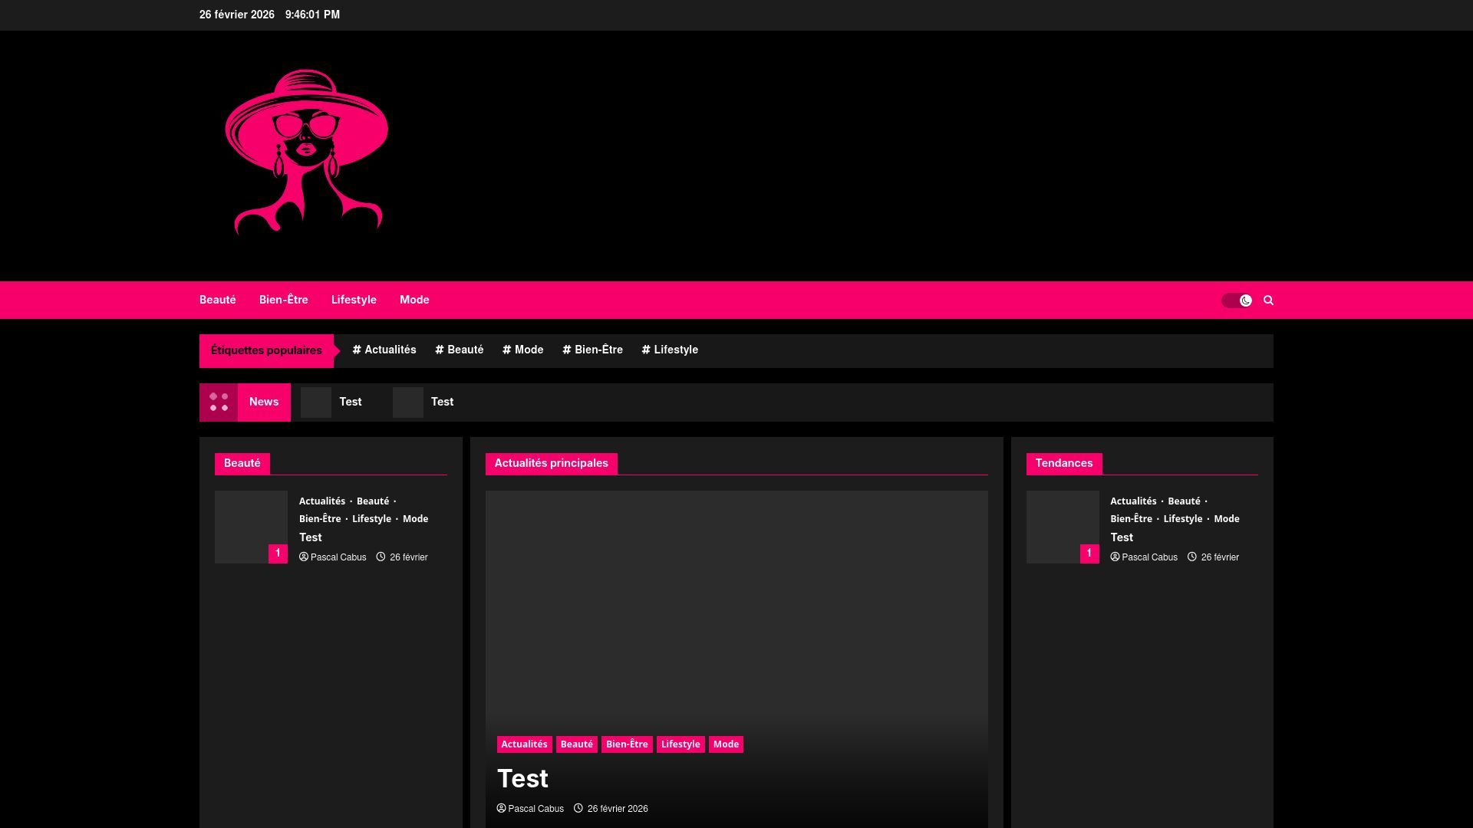
Task: Click author user icon in Tendances panel
Action: pos(1115,557)
